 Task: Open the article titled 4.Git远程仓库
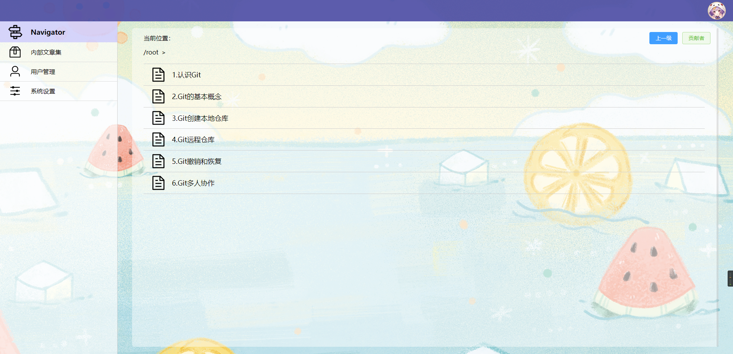(x=193, y=140)
